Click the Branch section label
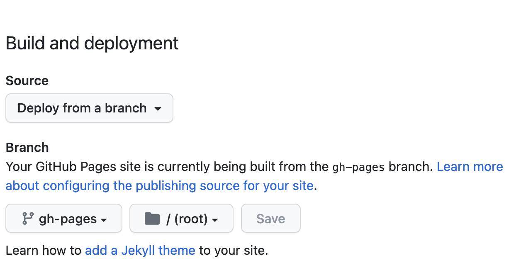The width and height of the screenshot is (526, 273). (27, 147)
